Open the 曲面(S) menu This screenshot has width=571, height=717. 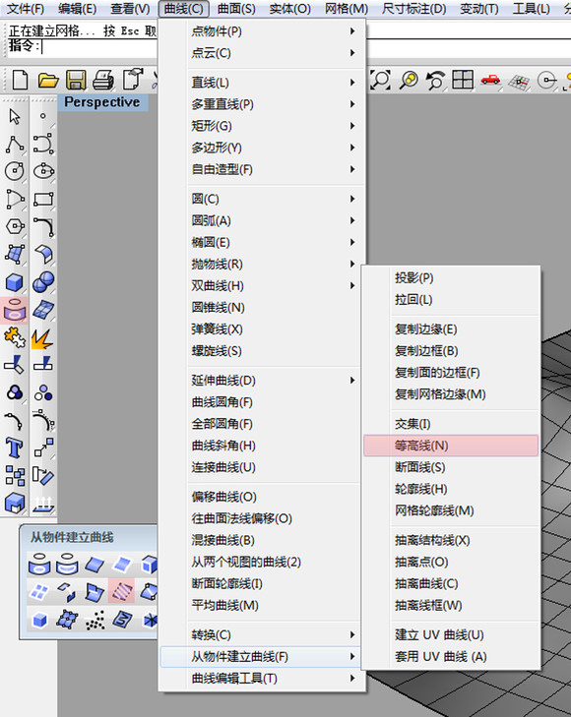pos(236,9)
